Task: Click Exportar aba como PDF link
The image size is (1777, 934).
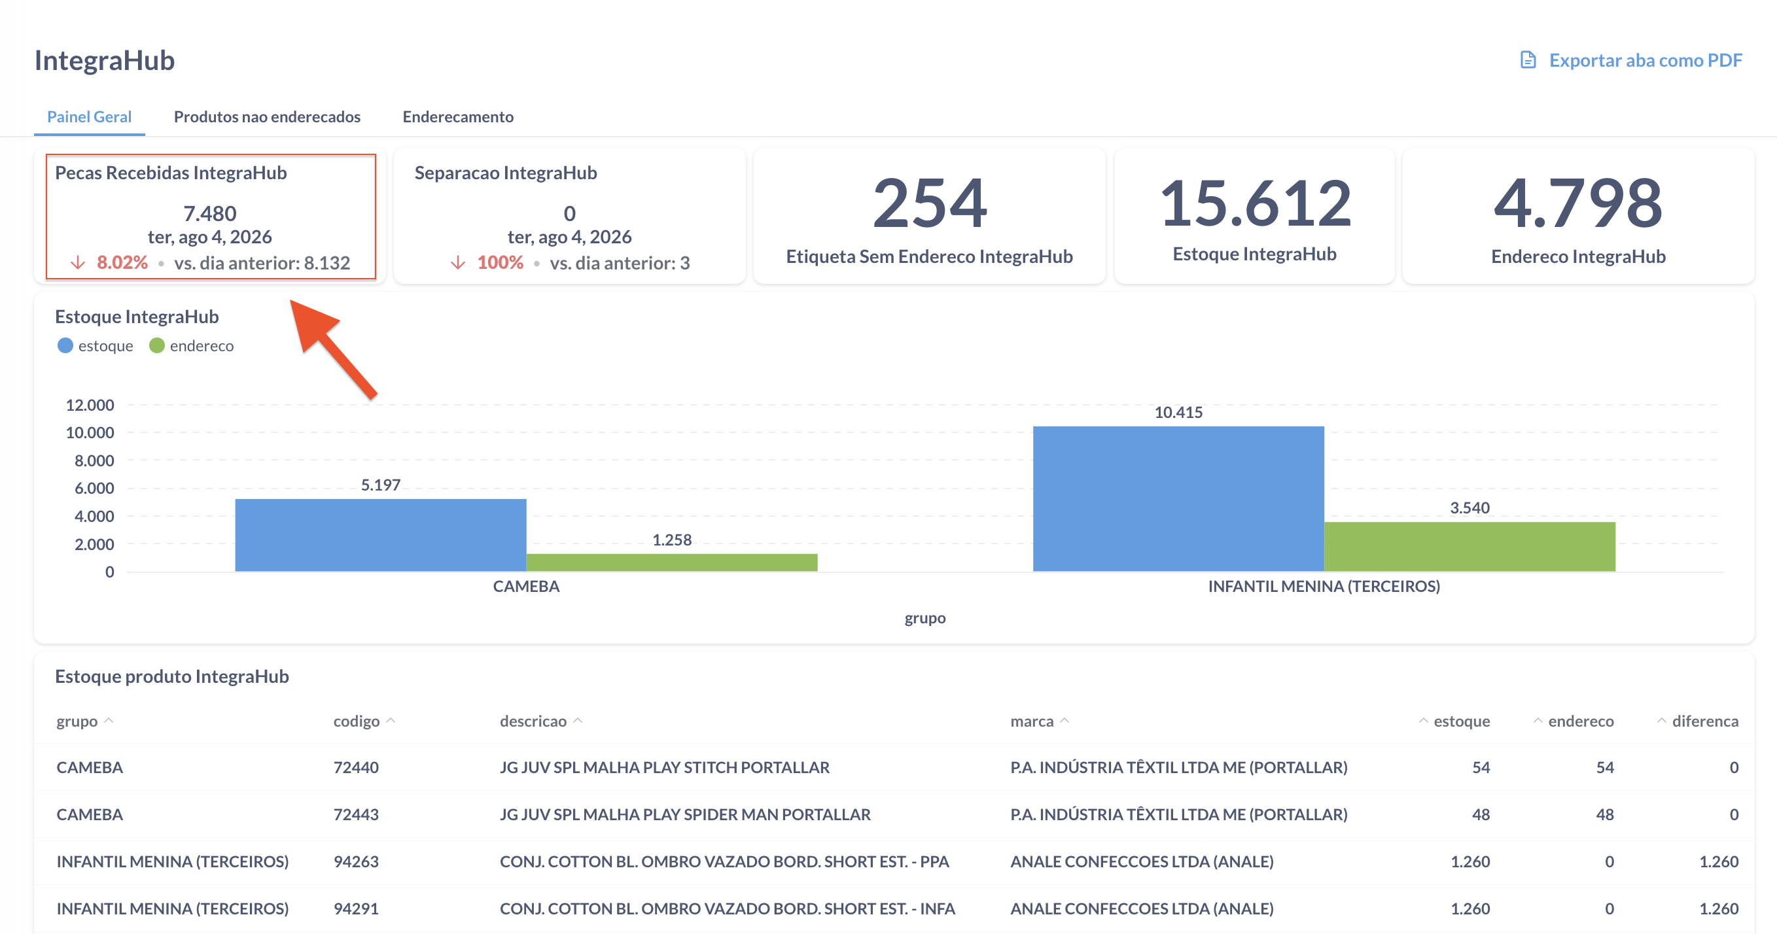Action: [x=1645, y=60]
